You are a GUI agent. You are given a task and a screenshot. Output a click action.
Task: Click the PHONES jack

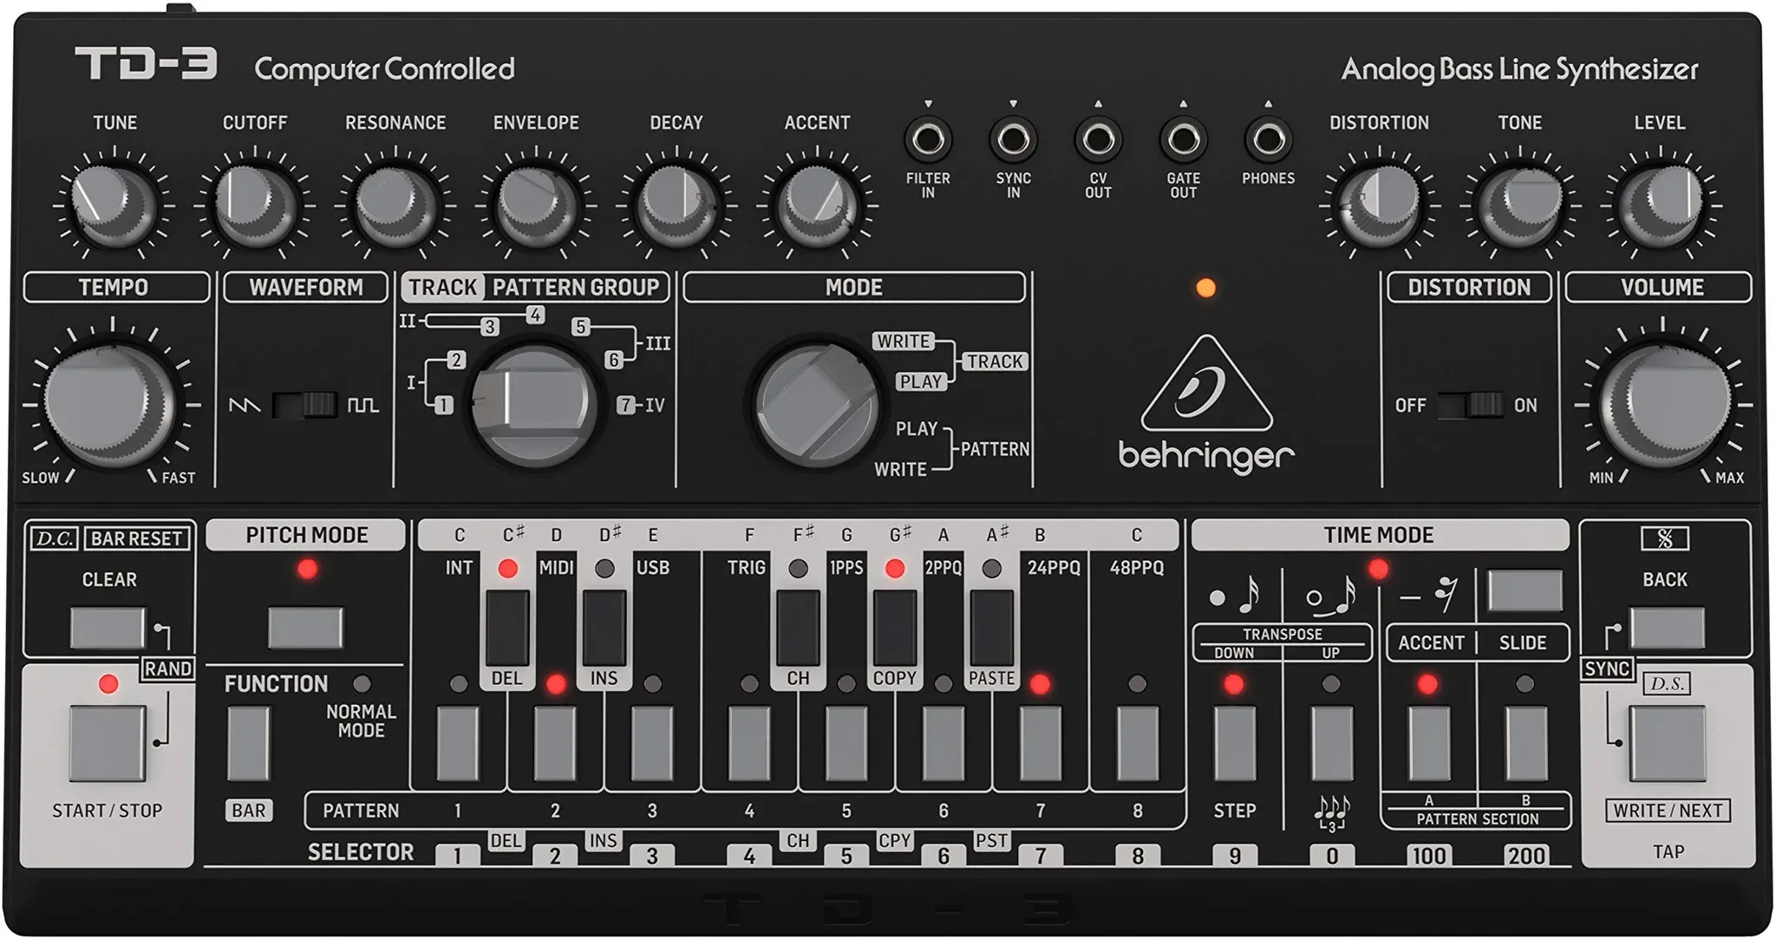click(x=1268, y=139)
